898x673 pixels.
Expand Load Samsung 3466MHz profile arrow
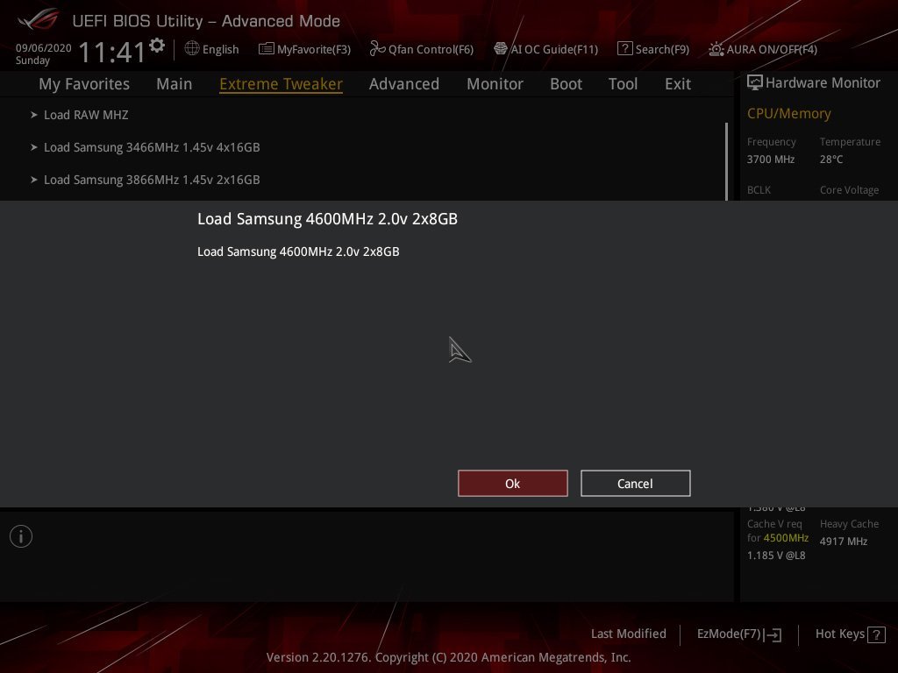pos(34,147)
